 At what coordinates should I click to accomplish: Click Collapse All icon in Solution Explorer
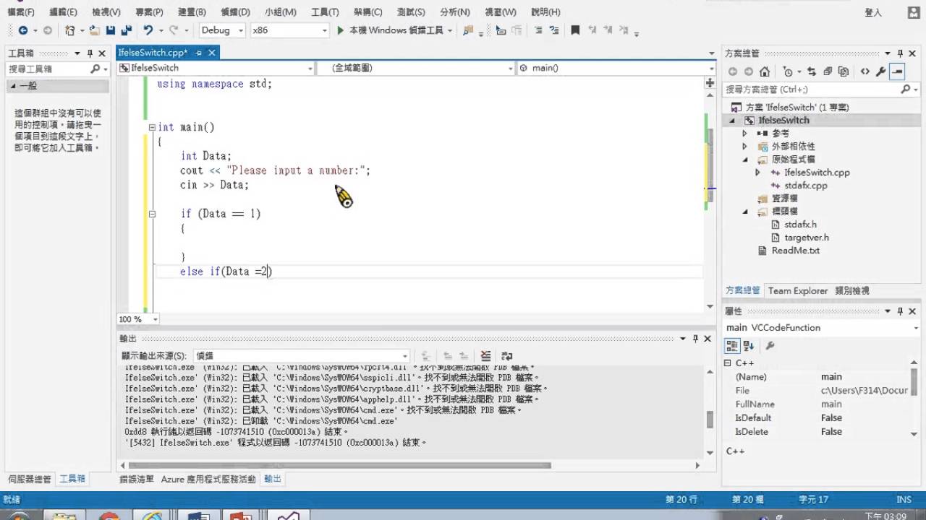pos(828,71)
